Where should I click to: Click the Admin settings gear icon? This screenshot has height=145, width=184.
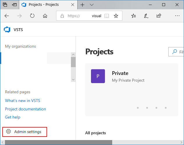8,132
